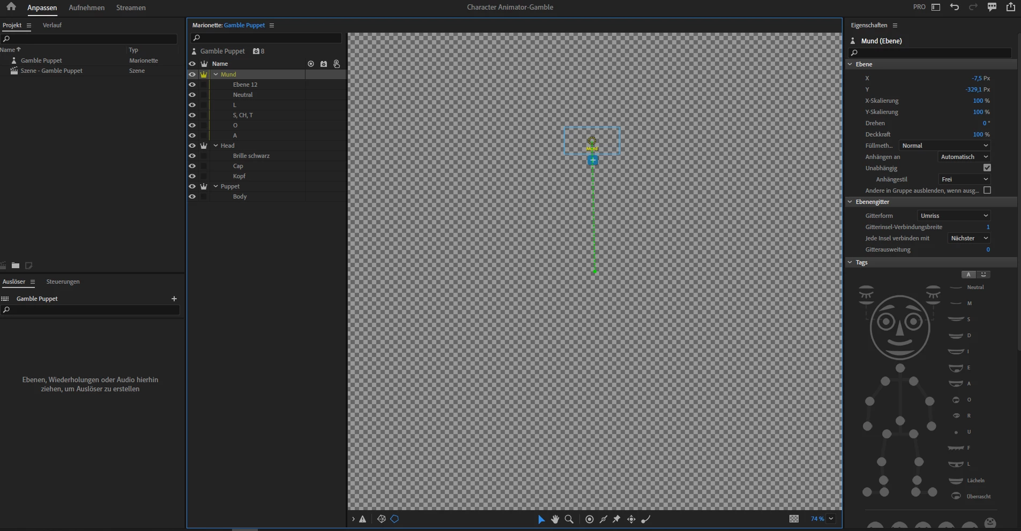
Task: Collapse the Mund group
Action: (x=216, y=74)
